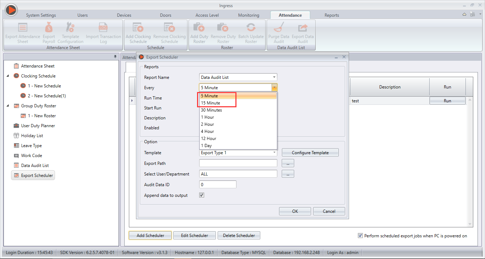This screenshot has height=259, width=485.
Task: Collapse the Group Duty Roster tree arrow
Action: coord(8,106)
